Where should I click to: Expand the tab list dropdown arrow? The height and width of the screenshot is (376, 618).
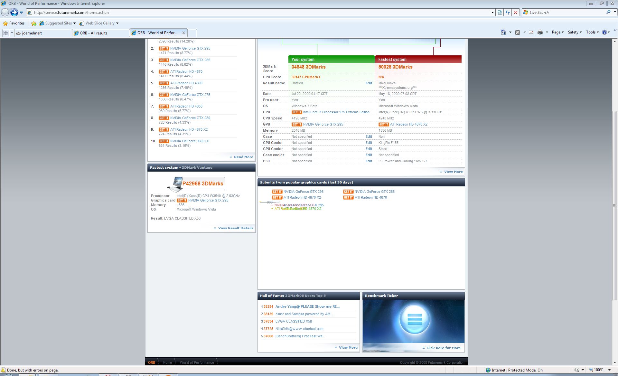coord(12,33)
